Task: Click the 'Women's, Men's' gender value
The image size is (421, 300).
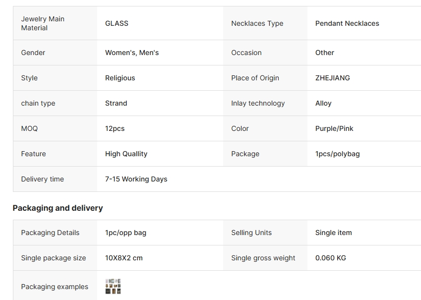Action: coord(132,53)
